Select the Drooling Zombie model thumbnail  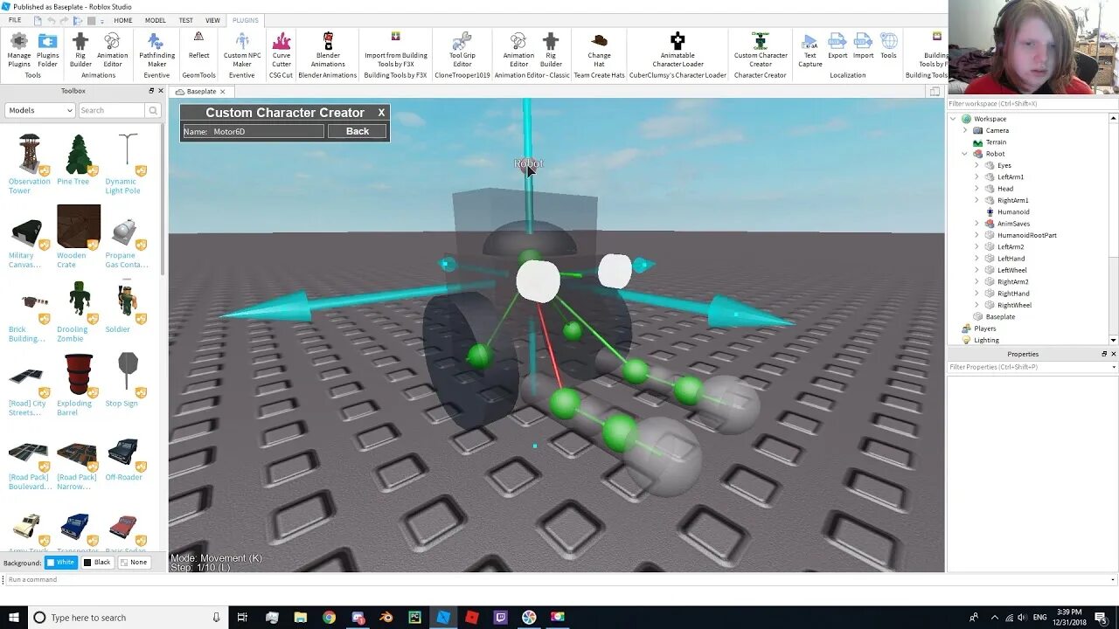pyautogui.click(x=79, y=301)
